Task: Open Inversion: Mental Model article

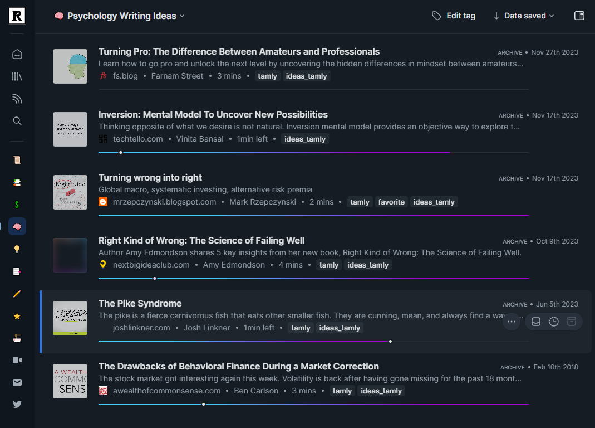Action: point(213,115)
